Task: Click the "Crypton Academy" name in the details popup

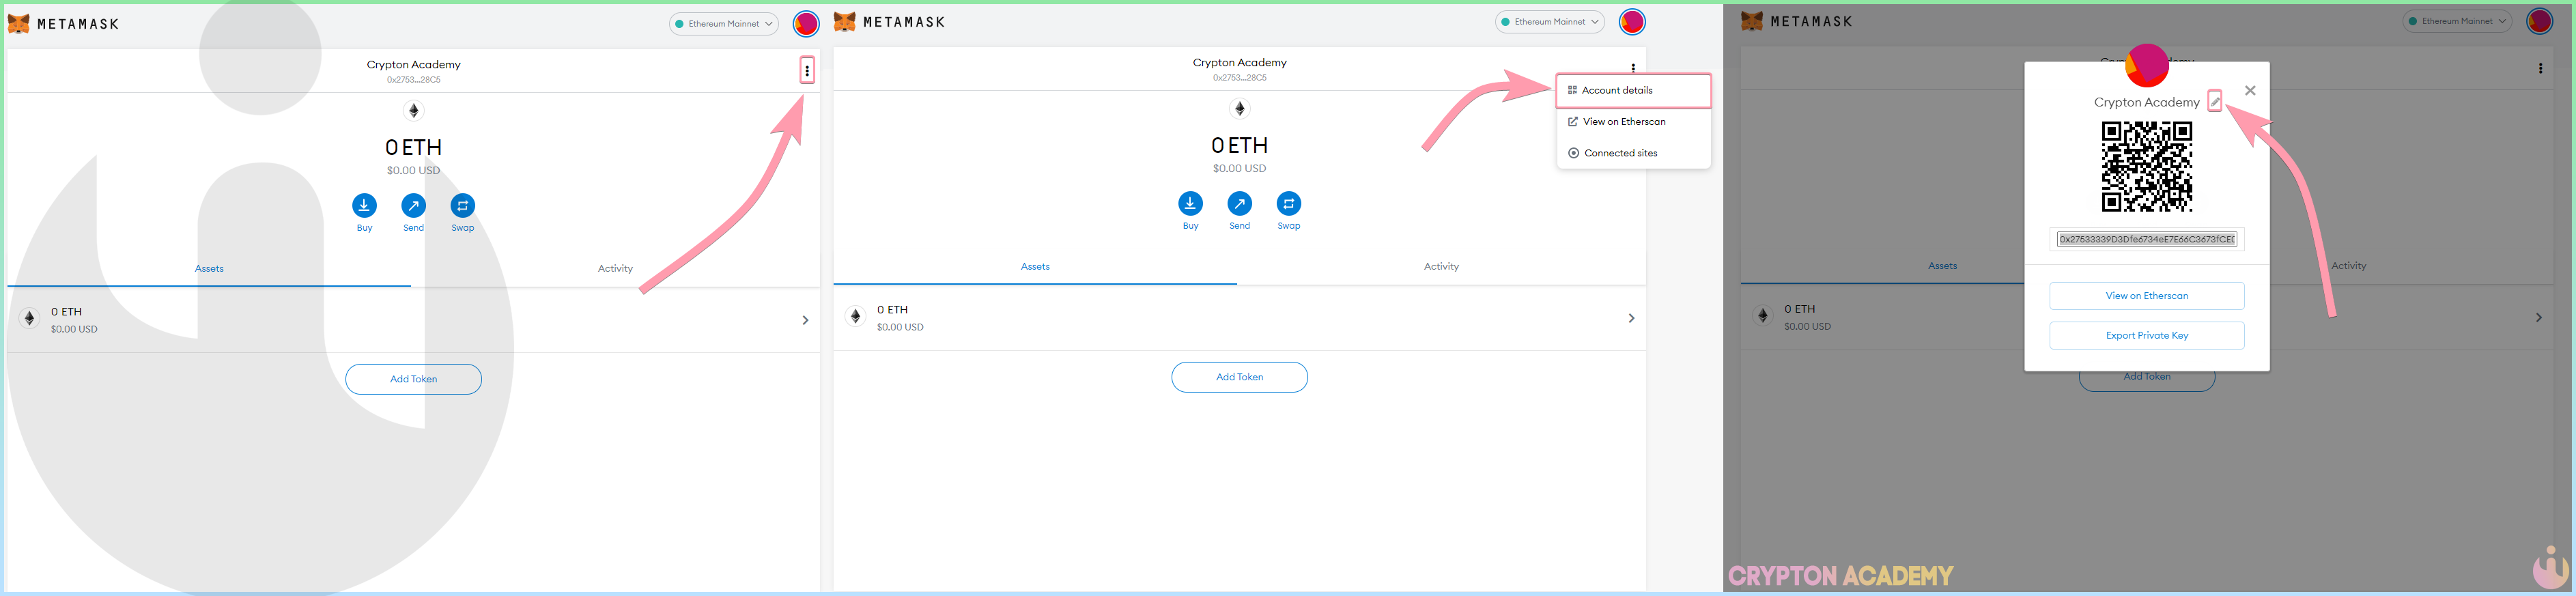Action: (x=2146, y=102)
